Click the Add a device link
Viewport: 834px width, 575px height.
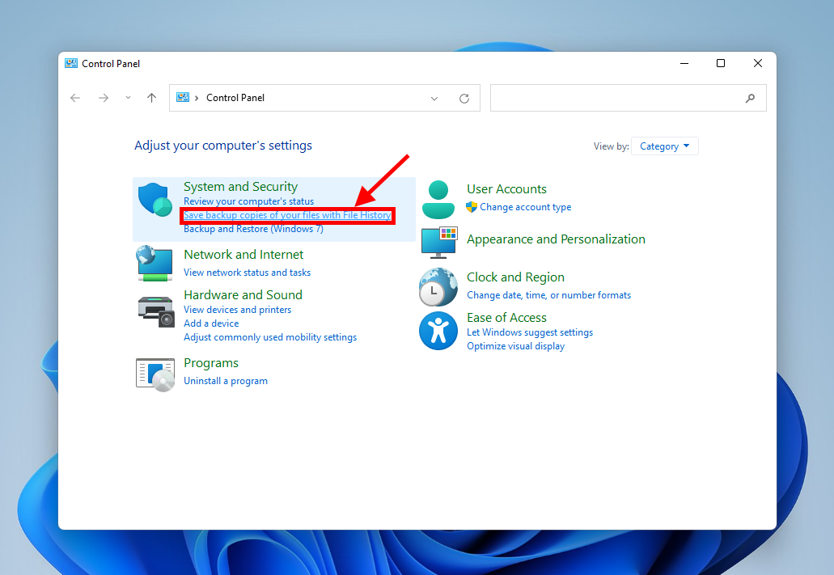pos(211,323)
